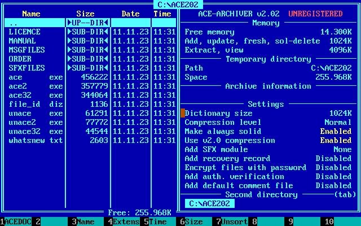The image size is (361, 226).
Task: Toggle Make always solid Enabled
Action: 268,131
